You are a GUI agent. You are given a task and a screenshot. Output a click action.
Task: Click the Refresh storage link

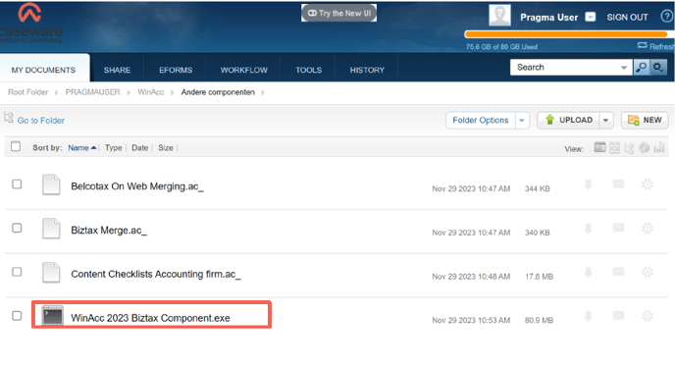click(x=656, y=46)
